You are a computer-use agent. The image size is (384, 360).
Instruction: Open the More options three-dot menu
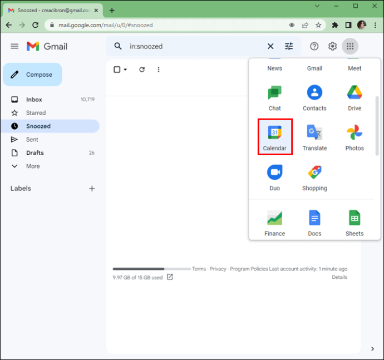pos(159,70)
